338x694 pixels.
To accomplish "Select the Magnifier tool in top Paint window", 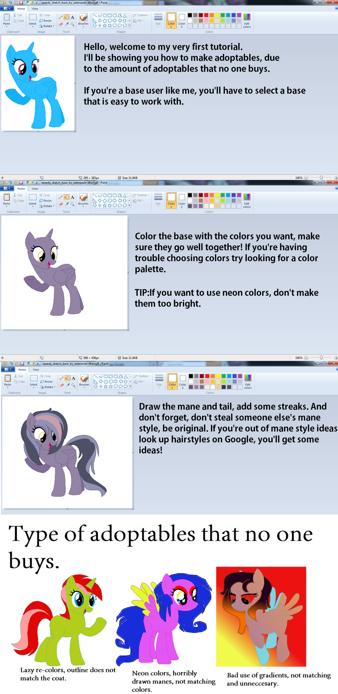I will [72, 24].
